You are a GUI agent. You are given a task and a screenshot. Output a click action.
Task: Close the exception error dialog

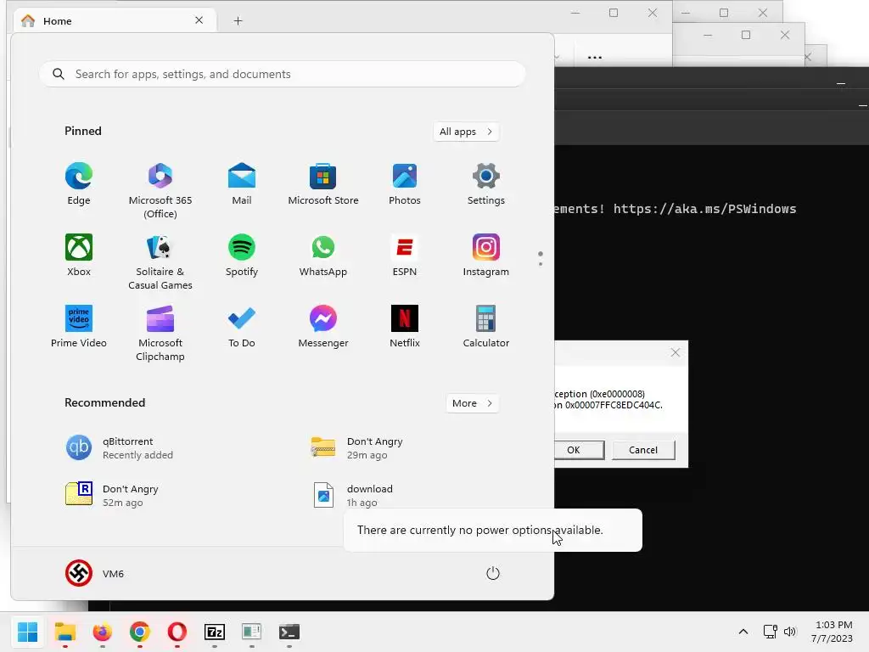coord(675,352)
